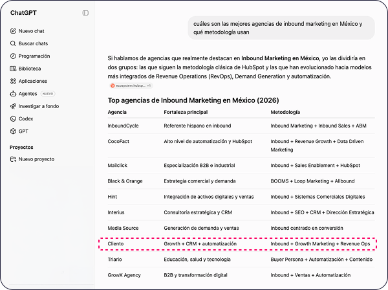Open Buscar chats in sidebar

click(29, 43)
